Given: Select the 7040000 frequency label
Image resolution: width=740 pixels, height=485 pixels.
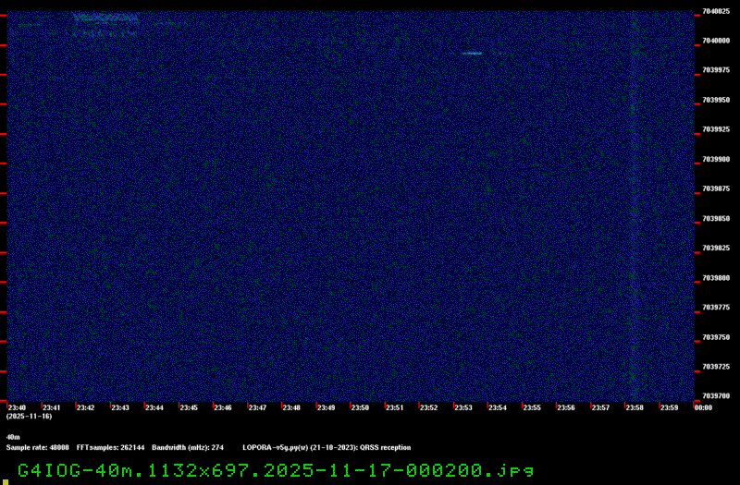Looking at the screenshot, I should 716,41.
